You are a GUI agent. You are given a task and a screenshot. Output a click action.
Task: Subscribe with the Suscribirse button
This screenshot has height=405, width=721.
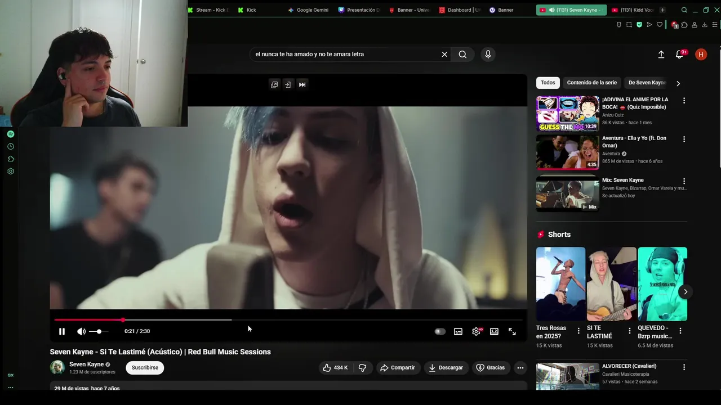coord(145,367)
